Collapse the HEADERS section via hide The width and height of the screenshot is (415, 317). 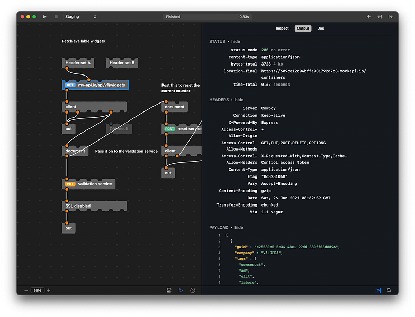coord(239,100)
